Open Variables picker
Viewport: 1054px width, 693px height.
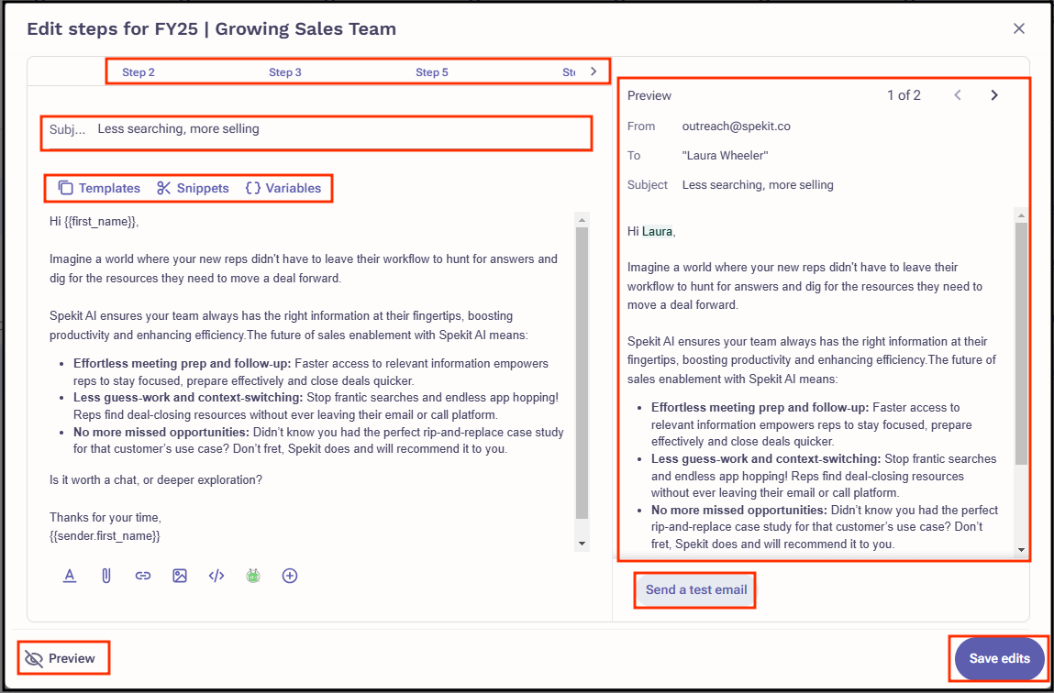(283, 188)
